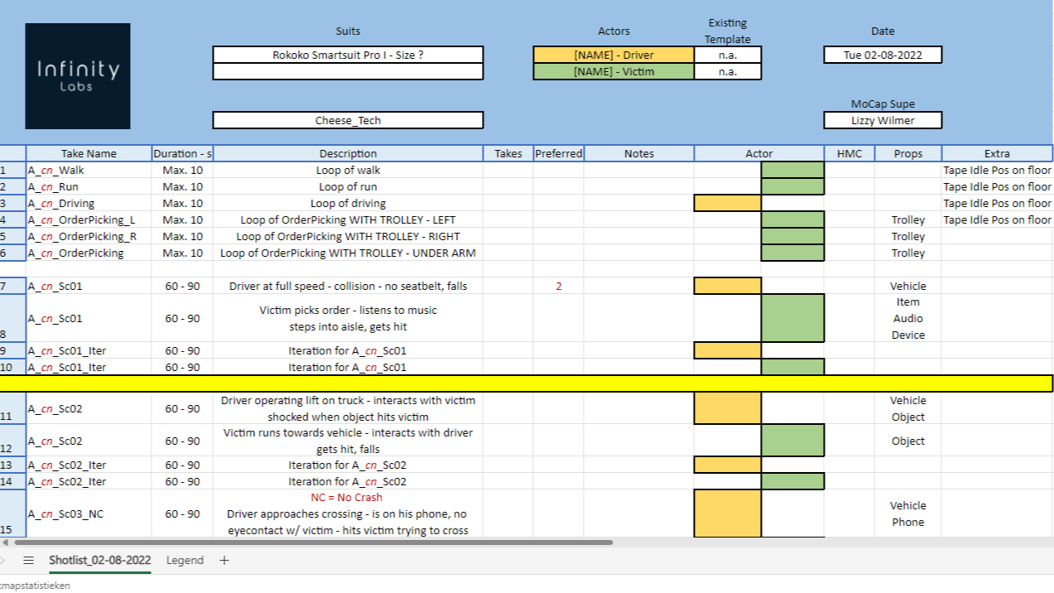Select the Date cell Tue 02-08-2022
This screenshot has width=1054, height=593.
[883, 55]
